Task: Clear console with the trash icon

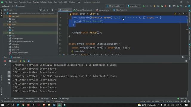Action: (x=9, y=83)
